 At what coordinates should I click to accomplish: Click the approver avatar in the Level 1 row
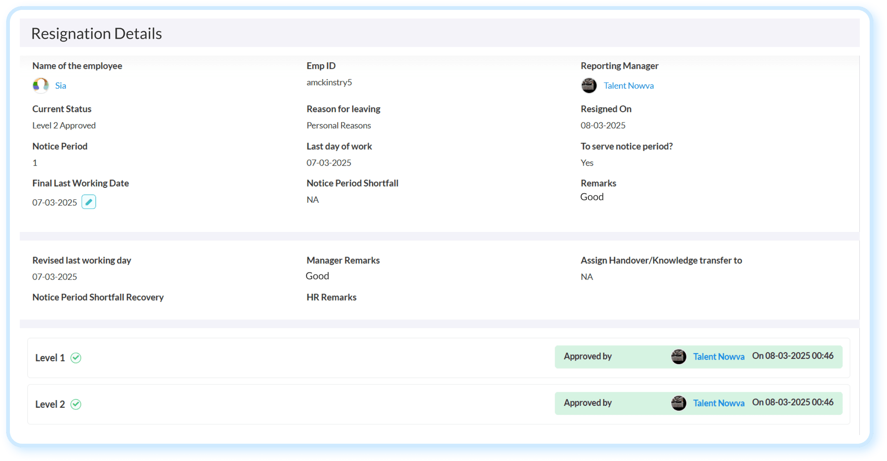(x=678, y=356)
